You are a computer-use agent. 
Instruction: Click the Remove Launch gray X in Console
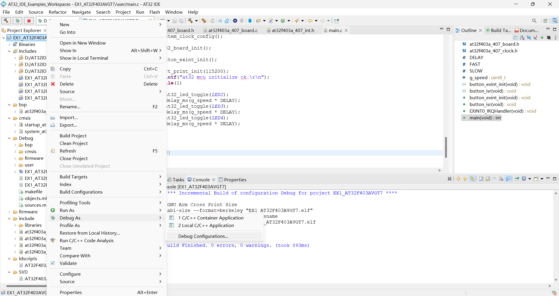449,179
